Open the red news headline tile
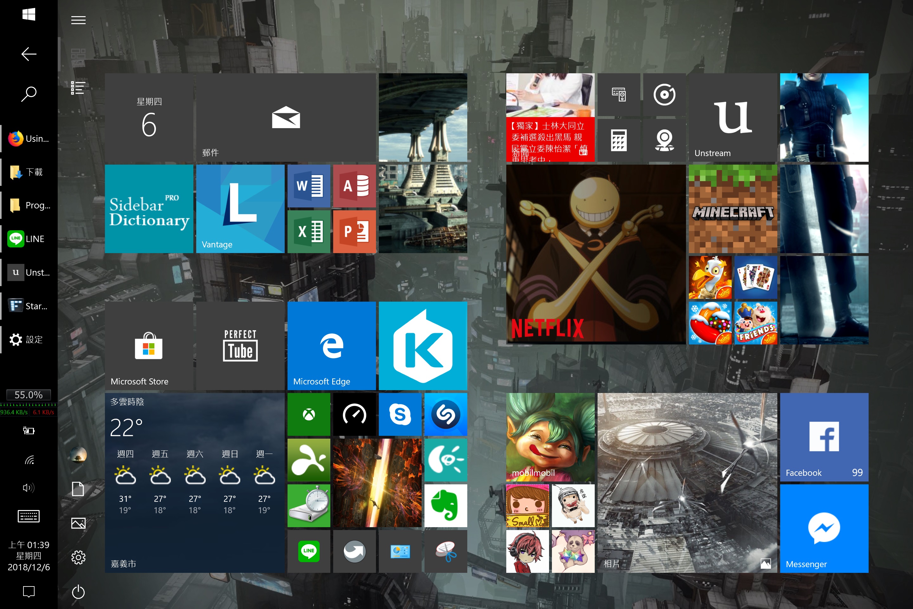The image size is (913, 609). 550,117
